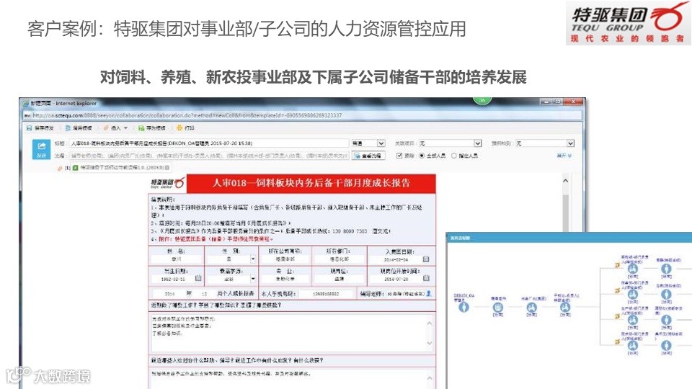The width and height of the screenshot is (692, 389).
Task: Click the up arrow of first text area scrollbar
Action: tap(430, 323)
